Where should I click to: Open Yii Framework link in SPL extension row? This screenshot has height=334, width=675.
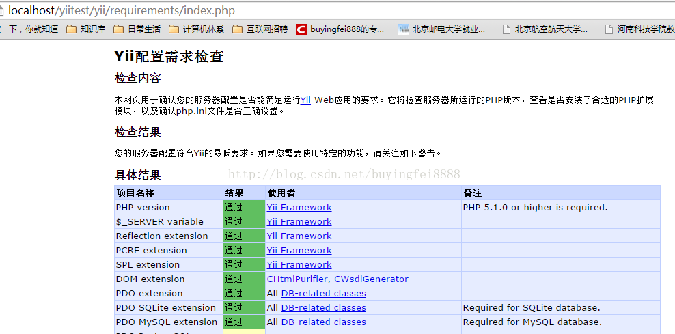point(299,265)
